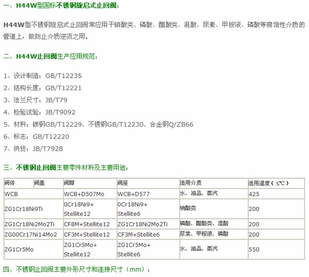The width and height of the screenshot is (309, 277).
Task: Click the 阀瓣 table header cell
Action: coord(90,183)
